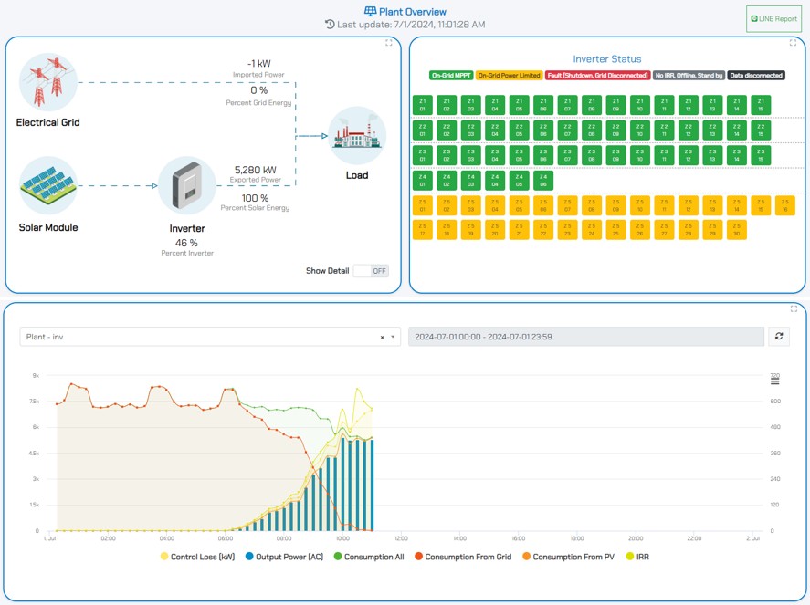Select inverter tile Z1 01
Viewport: 810px width, 605px height.
pos(422,105)
